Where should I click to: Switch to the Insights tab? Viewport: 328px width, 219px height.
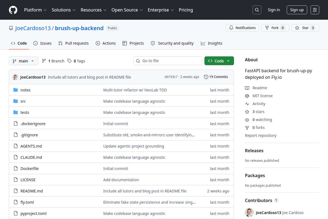tap(212, 43)
